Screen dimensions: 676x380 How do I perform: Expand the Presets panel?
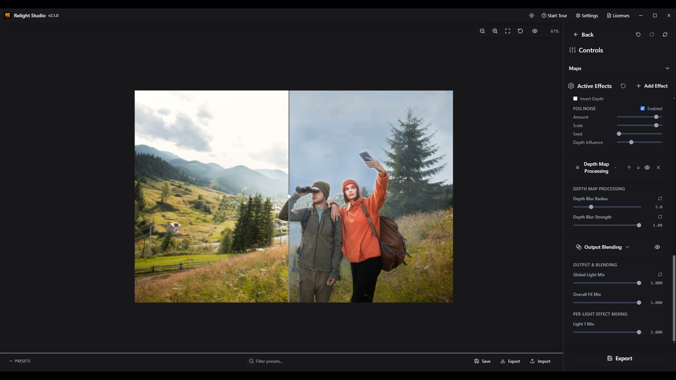(x=20, y=361)
